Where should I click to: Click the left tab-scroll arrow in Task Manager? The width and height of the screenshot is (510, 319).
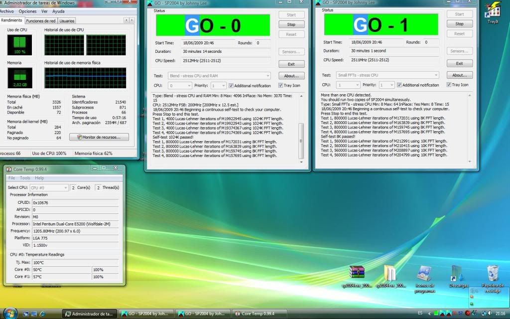pyautogui.click(x=127, y=20)
